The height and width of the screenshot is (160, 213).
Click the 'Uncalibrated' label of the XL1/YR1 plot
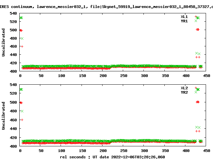[x=3, y=42]
